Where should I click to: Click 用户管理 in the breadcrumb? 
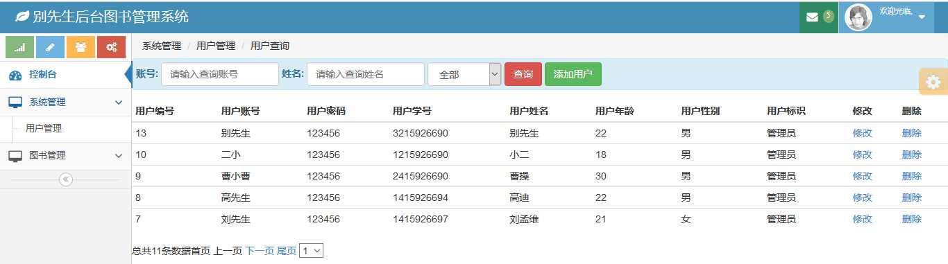(x=216, y=46)
